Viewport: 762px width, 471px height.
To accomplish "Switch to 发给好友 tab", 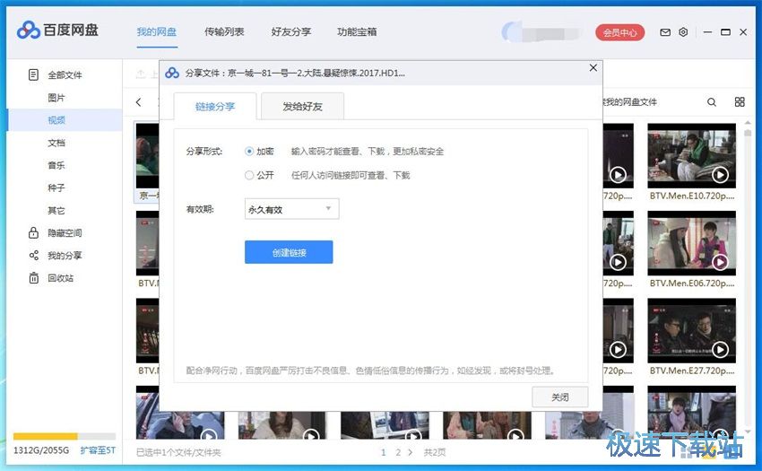I will click(x=303, y=107).
